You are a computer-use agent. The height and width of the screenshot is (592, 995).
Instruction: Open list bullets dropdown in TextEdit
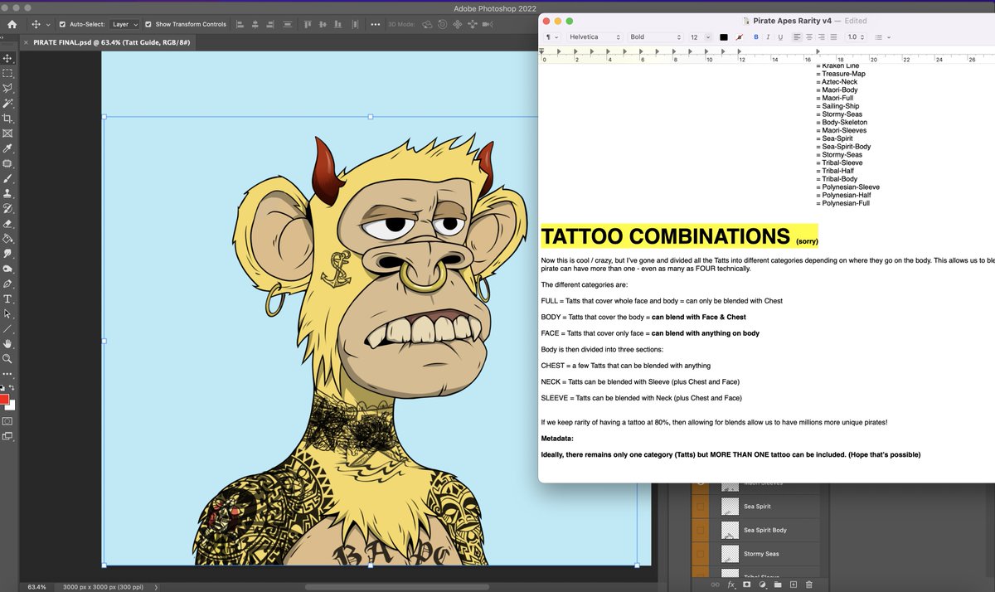(882, 37)
